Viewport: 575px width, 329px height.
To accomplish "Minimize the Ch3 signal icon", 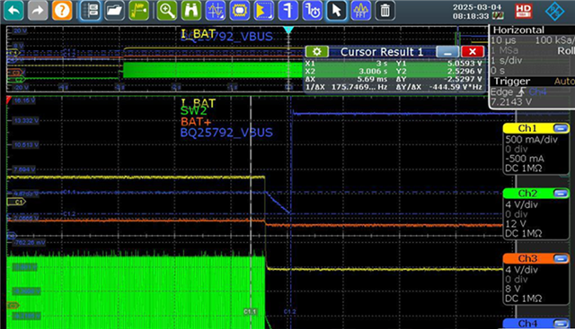I will [x=560, y=258].
